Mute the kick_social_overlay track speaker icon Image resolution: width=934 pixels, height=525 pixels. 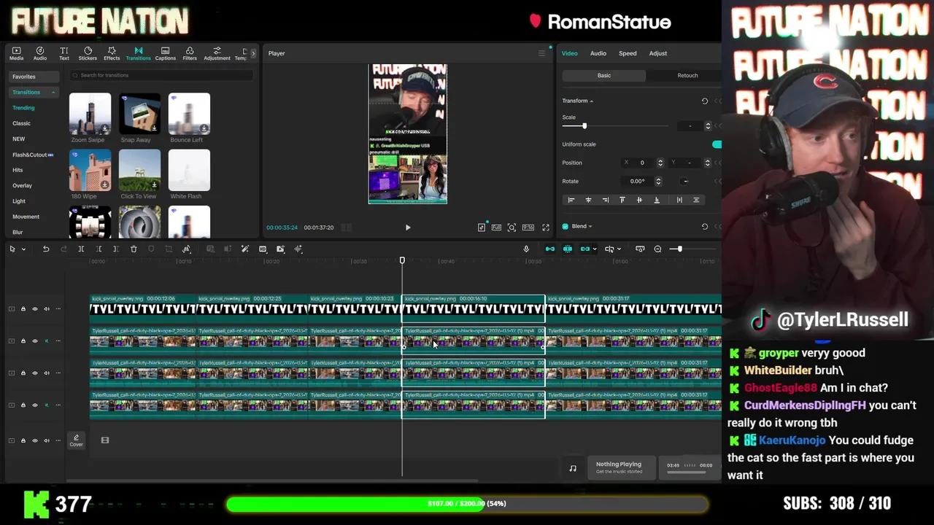coord(47,309)
